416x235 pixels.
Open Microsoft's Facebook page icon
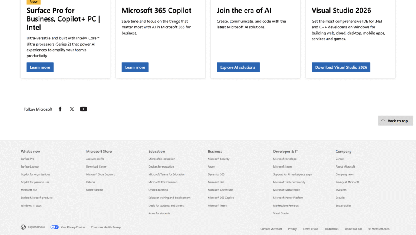coord(60,109)
